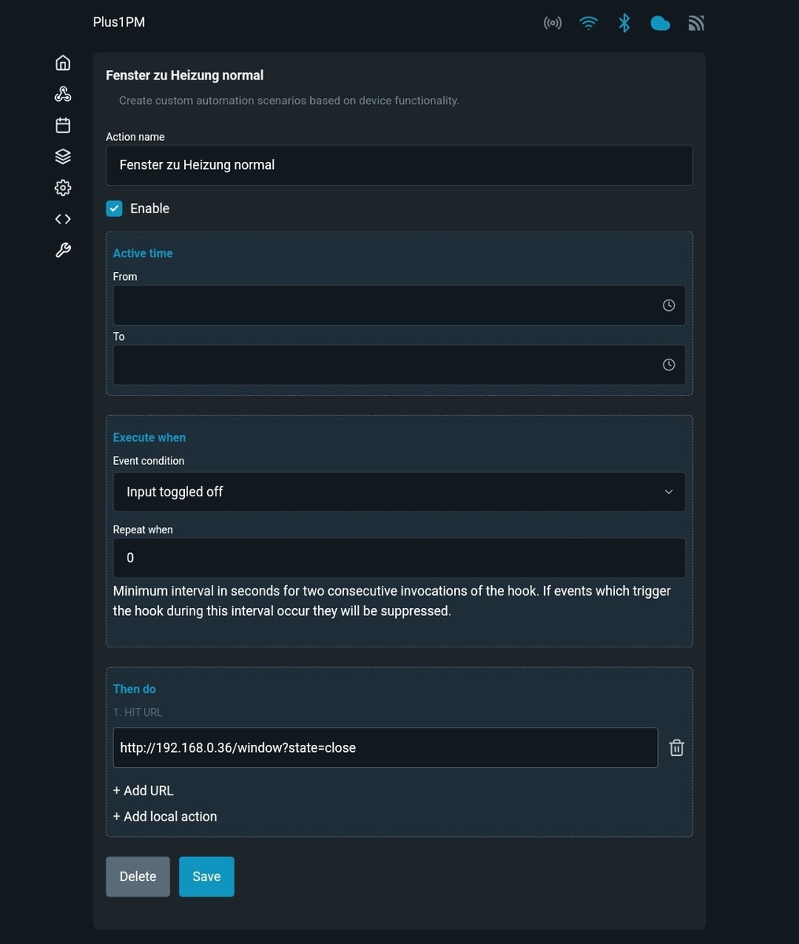Open the webhooks icon in sidebar
Image resolution: width=799 pixels, height=944 pixels.
(63, 94)
